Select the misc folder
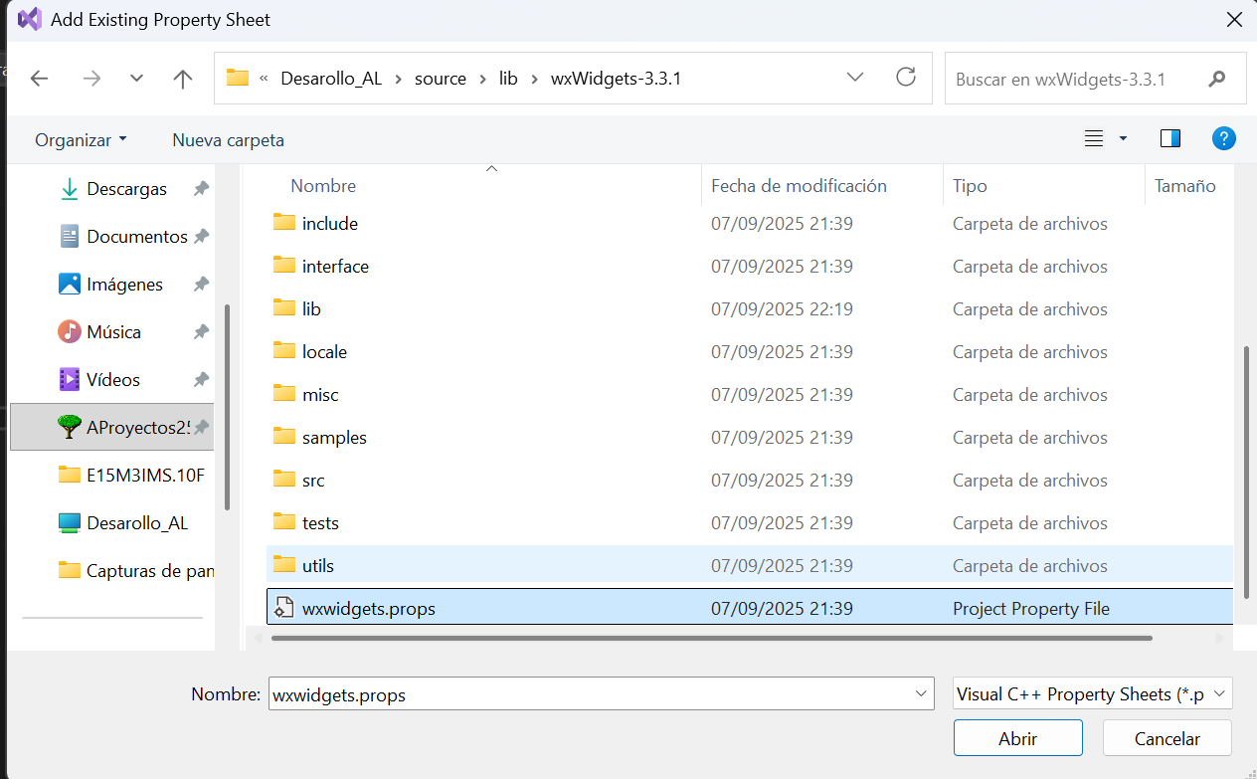 (x=750, y=395)
